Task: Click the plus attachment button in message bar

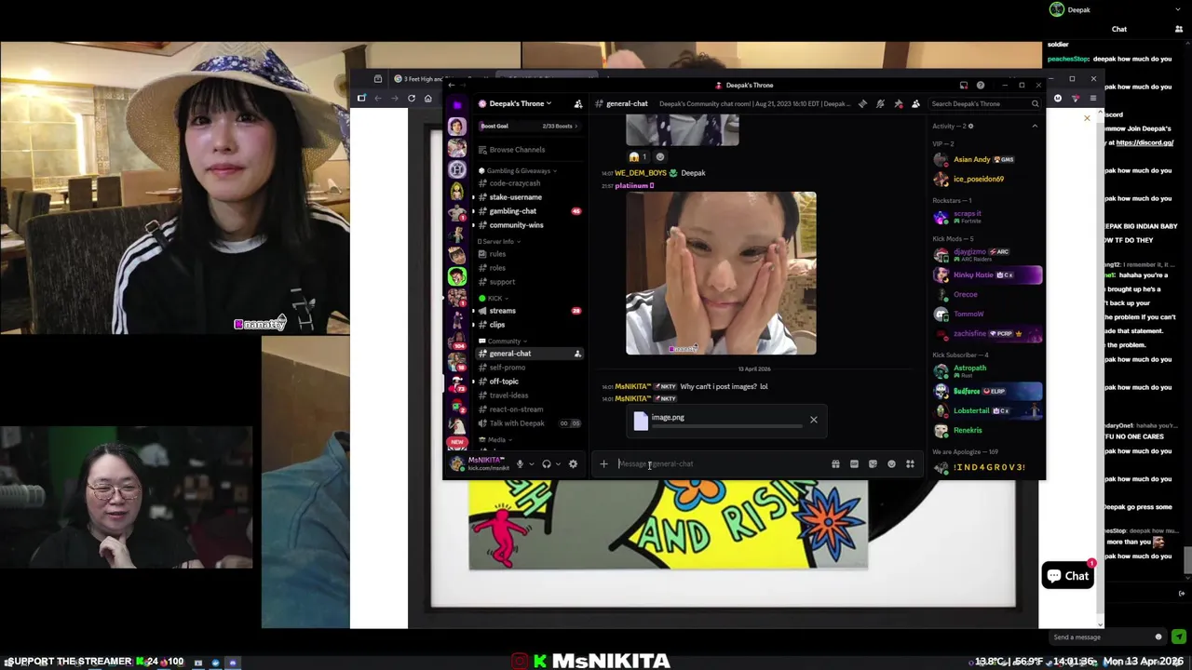Action: pyautogui.click(x=603, y=463)
